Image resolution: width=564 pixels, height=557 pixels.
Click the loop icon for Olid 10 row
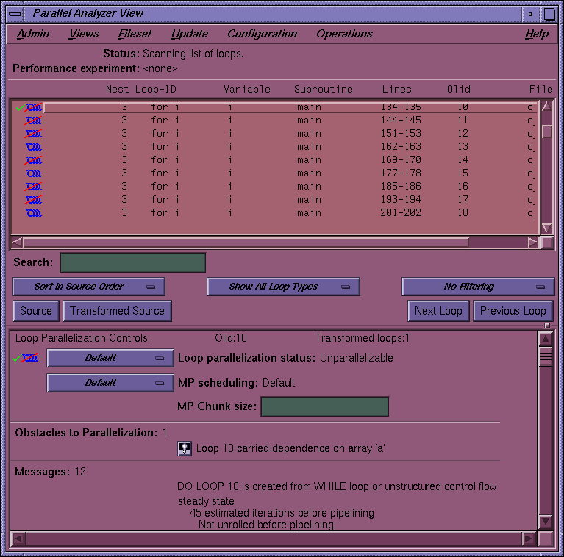click(x=30, y=107)
